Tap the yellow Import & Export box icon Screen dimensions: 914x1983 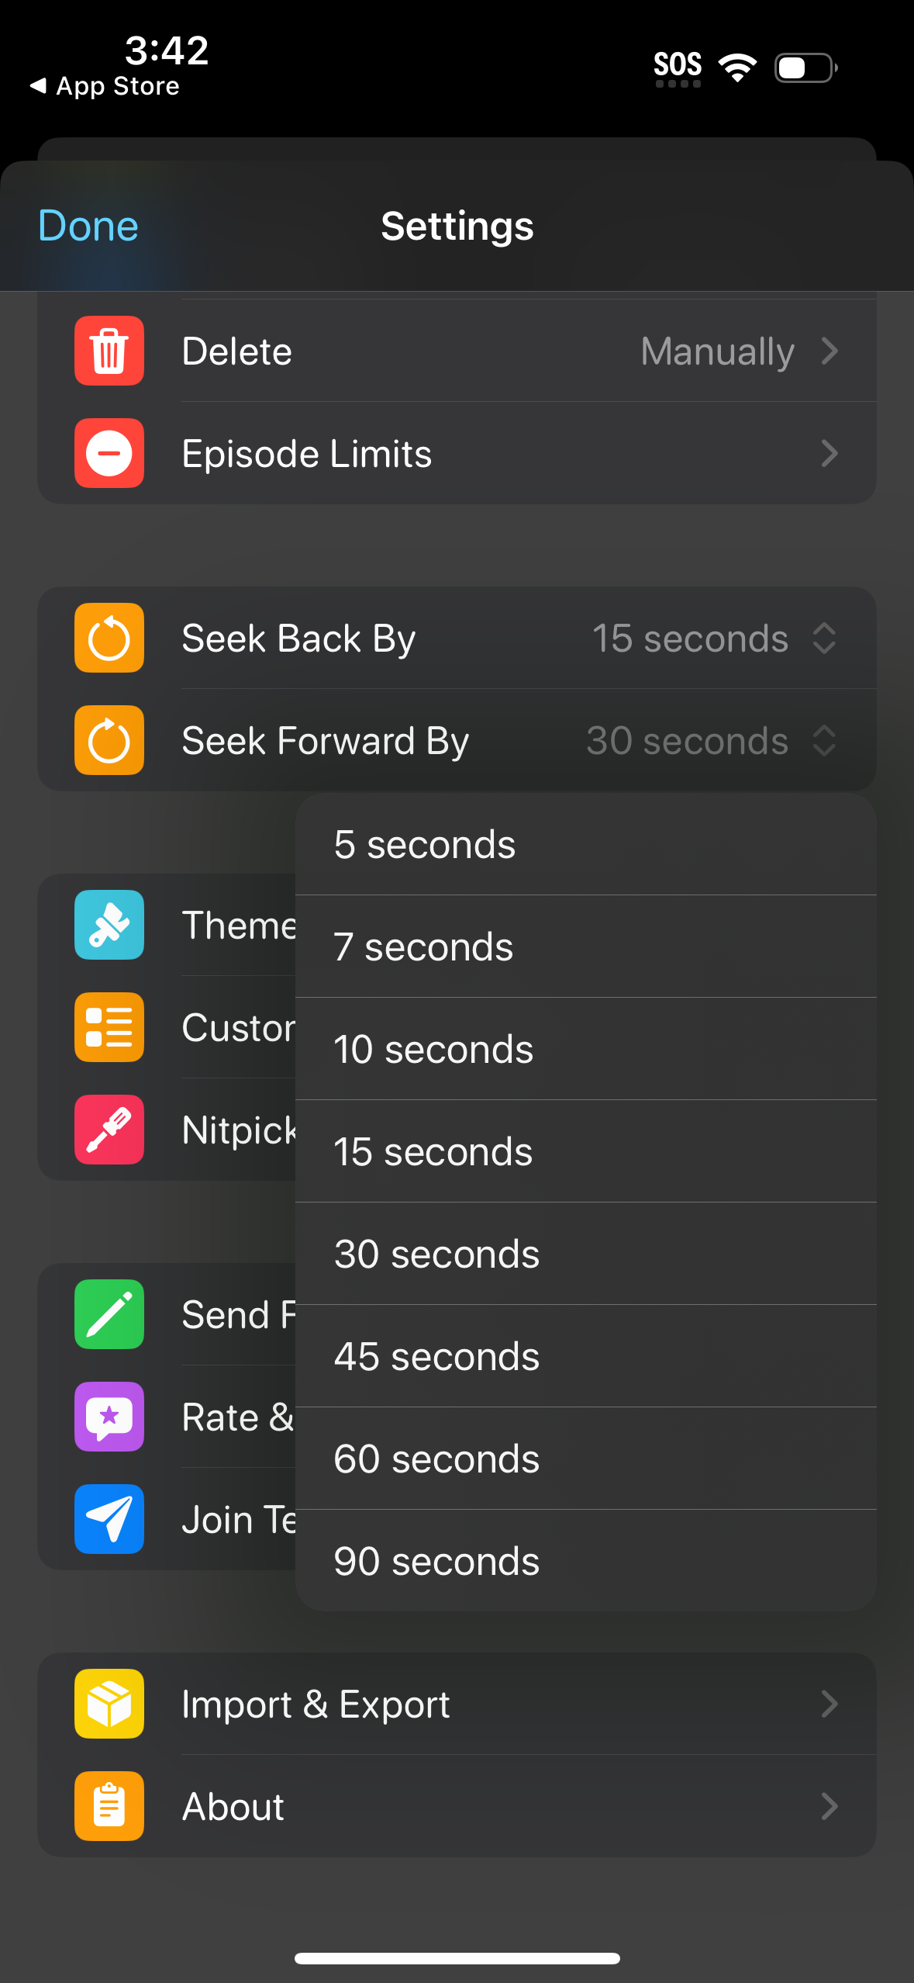[109, 1704]
